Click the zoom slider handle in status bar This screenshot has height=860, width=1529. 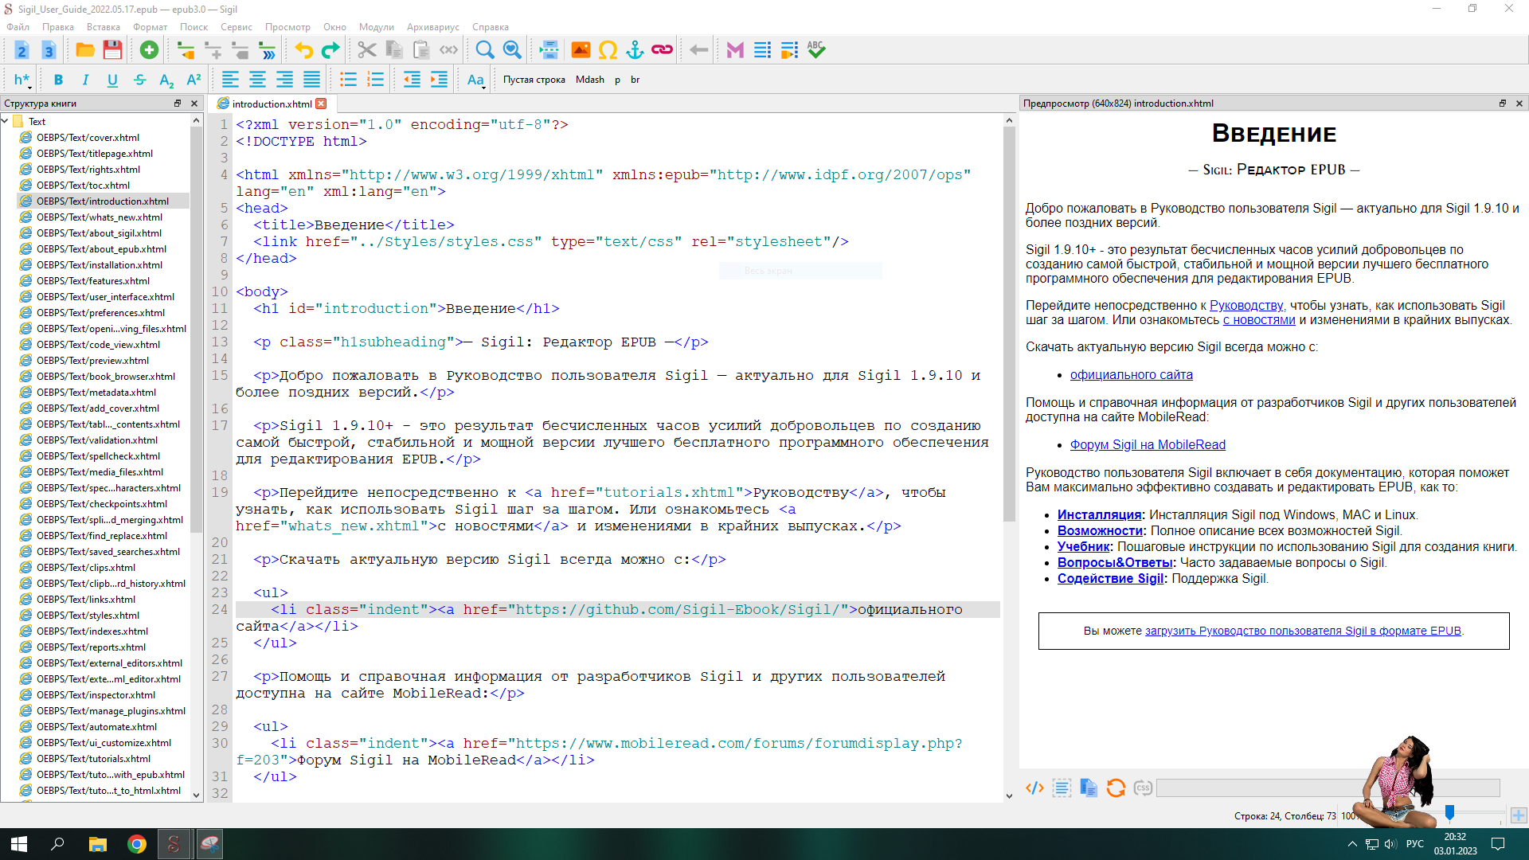coord(1449,813)
